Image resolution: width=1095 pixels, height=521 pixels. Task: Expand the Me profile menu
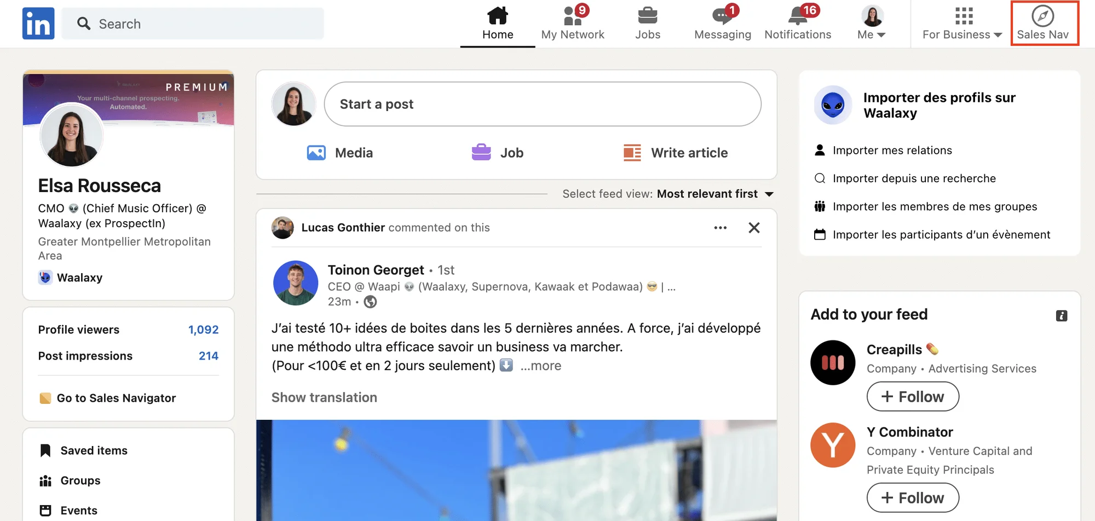click(872, 24)
